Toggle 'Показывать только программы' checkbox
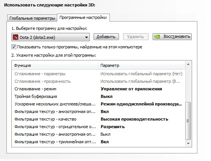 [x=14, y=47]
